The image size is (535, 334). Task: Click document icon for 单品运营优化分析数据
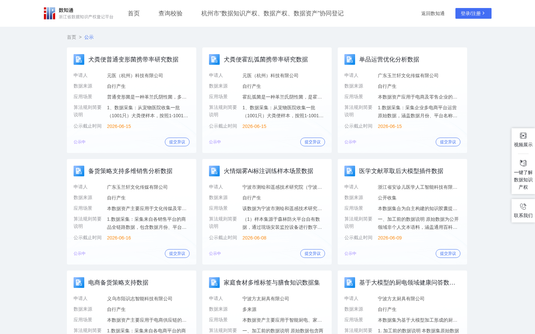click(x=350, y=59)
